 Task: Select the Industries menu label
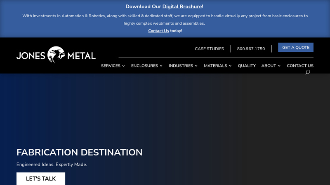tap(181, 66)
